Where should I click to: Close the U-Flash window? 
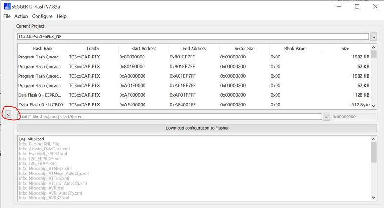click(375, 6)
